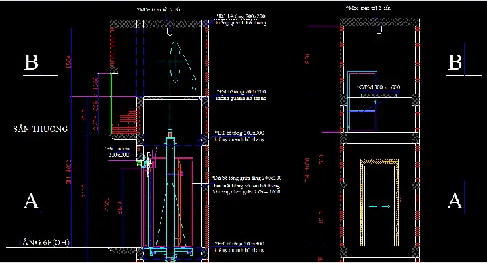
Task: Select the topmost "Đà bê tông 200x200" annotation
Action: click(241, 19)
